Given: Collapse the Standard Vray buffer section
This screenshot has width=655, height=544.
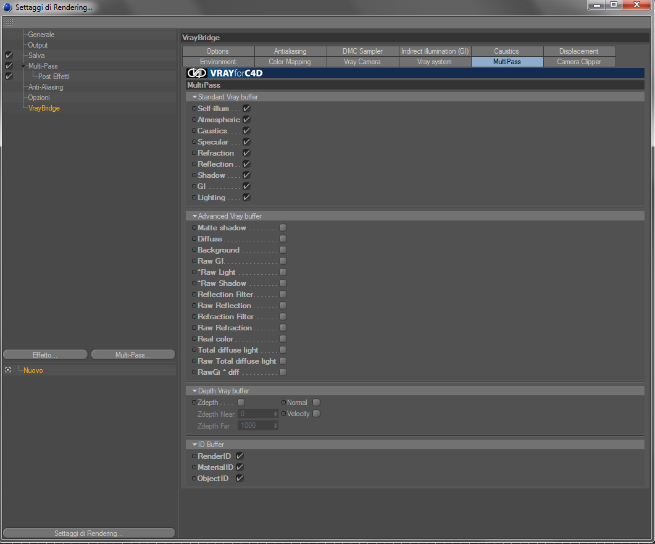Looking at the screenshot, I should click(194, 97).
